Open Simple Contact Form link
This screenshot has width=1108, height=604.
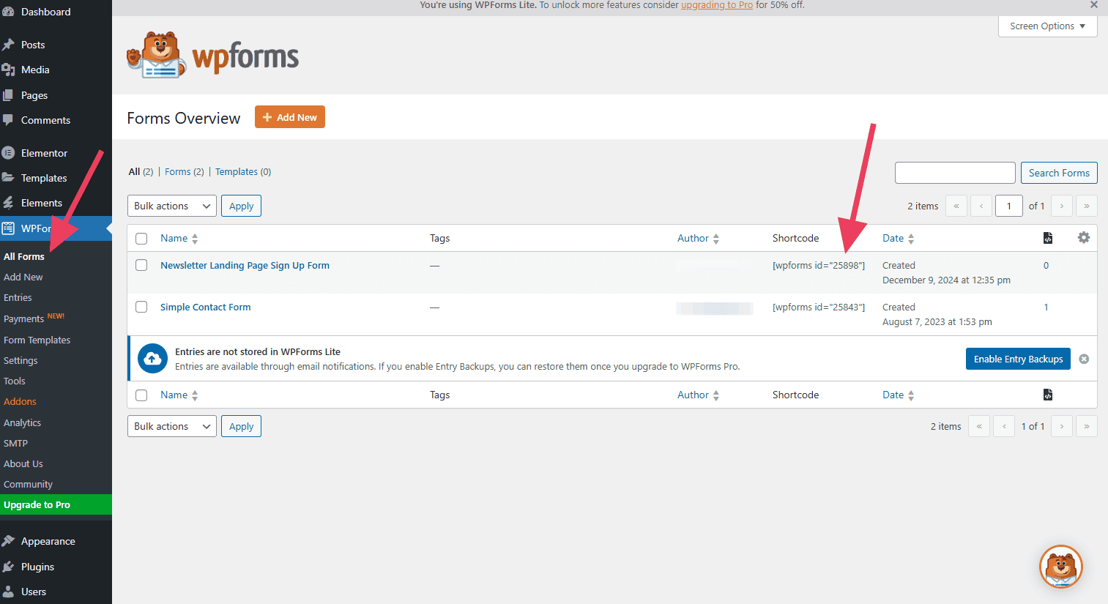(x=206, y=307)
